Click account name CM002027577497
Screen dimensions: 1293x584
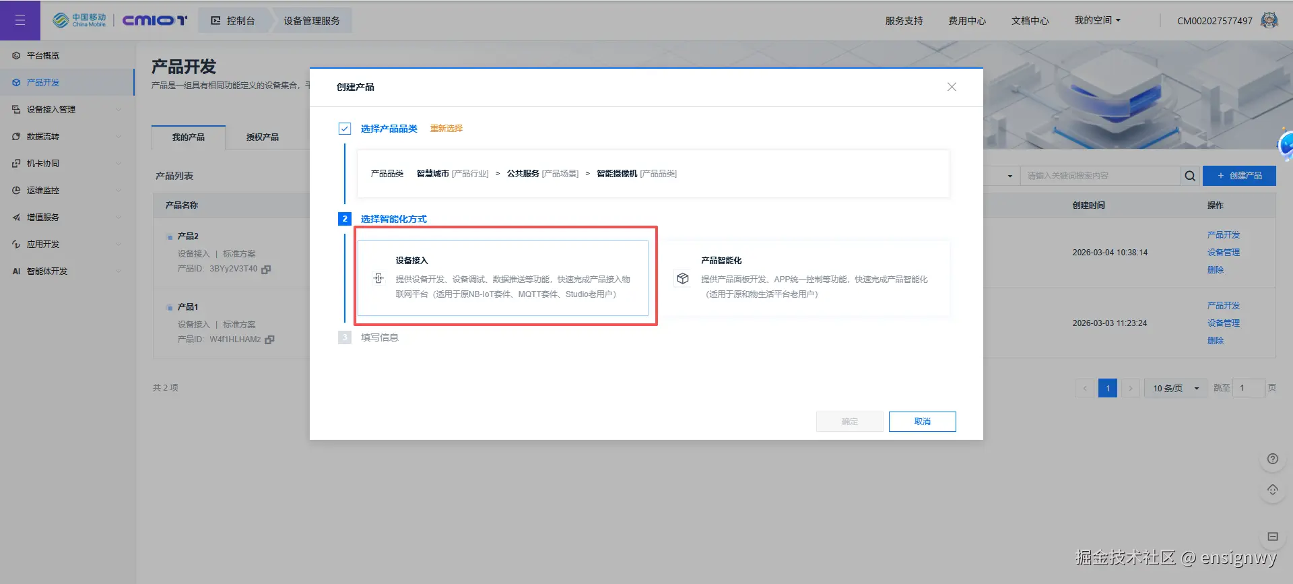(x=1214, y=21)
